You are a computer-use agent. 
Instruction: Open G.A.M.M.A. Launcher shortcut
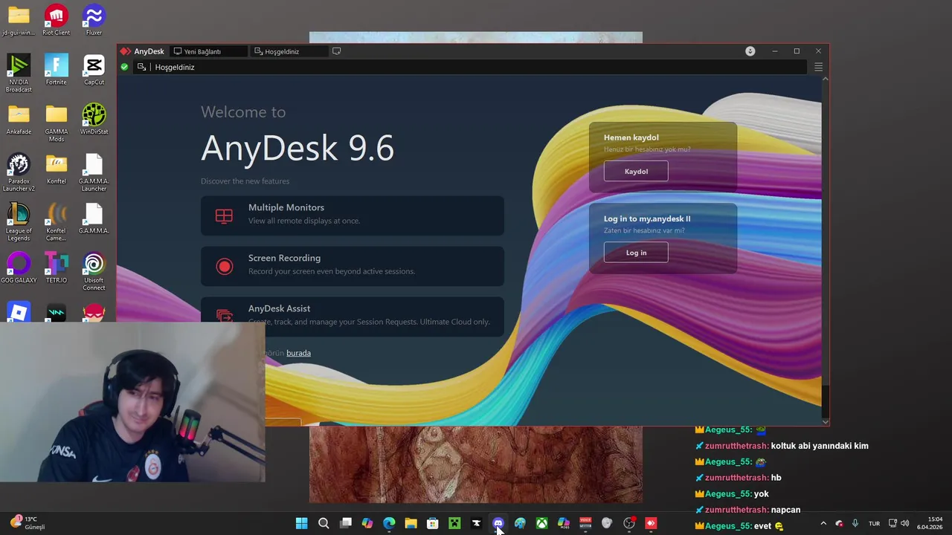(94, 172)
